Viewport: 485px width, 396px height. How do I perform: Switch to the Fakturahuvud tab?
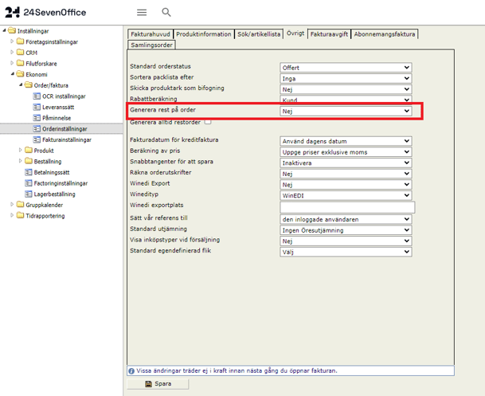click(x=150, y=34)
